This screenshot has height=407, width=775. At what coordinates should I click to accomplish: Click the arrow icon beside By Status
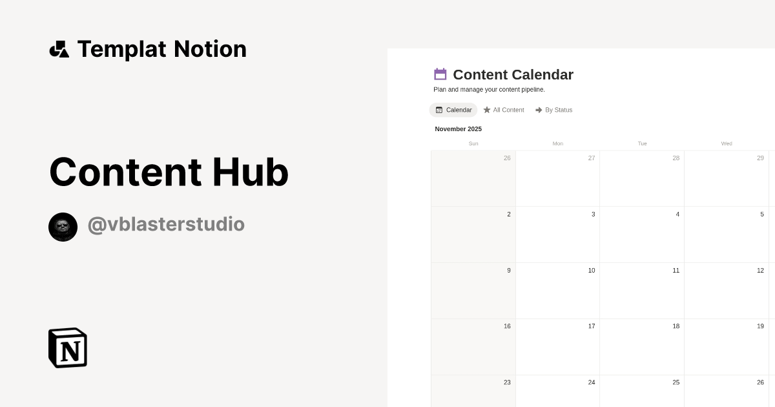point(539,110)
